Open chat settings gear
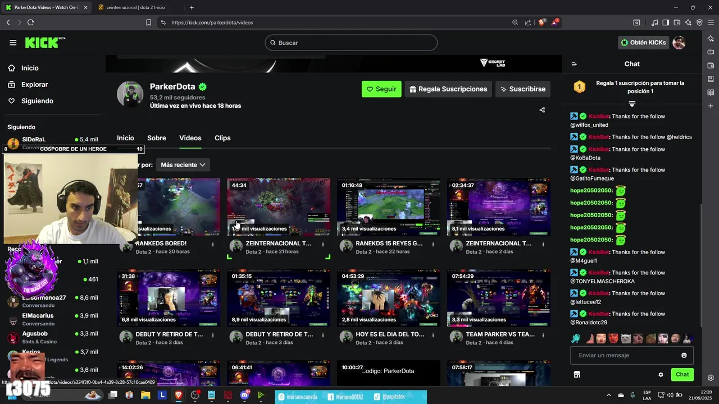Screen dimensions: 719x404 (661, 375)
